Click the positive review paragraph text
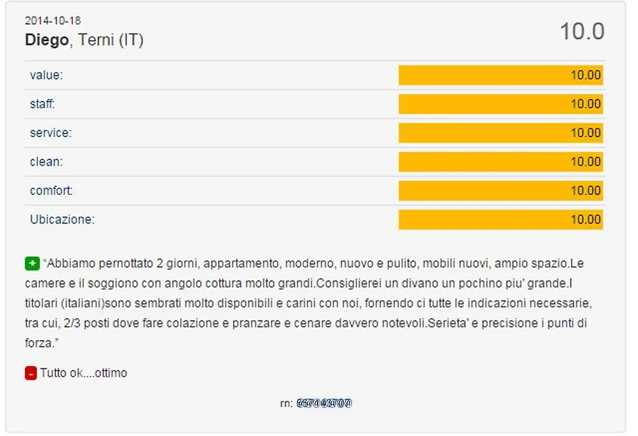Screen dimensions: 638x436 (308, 303)
